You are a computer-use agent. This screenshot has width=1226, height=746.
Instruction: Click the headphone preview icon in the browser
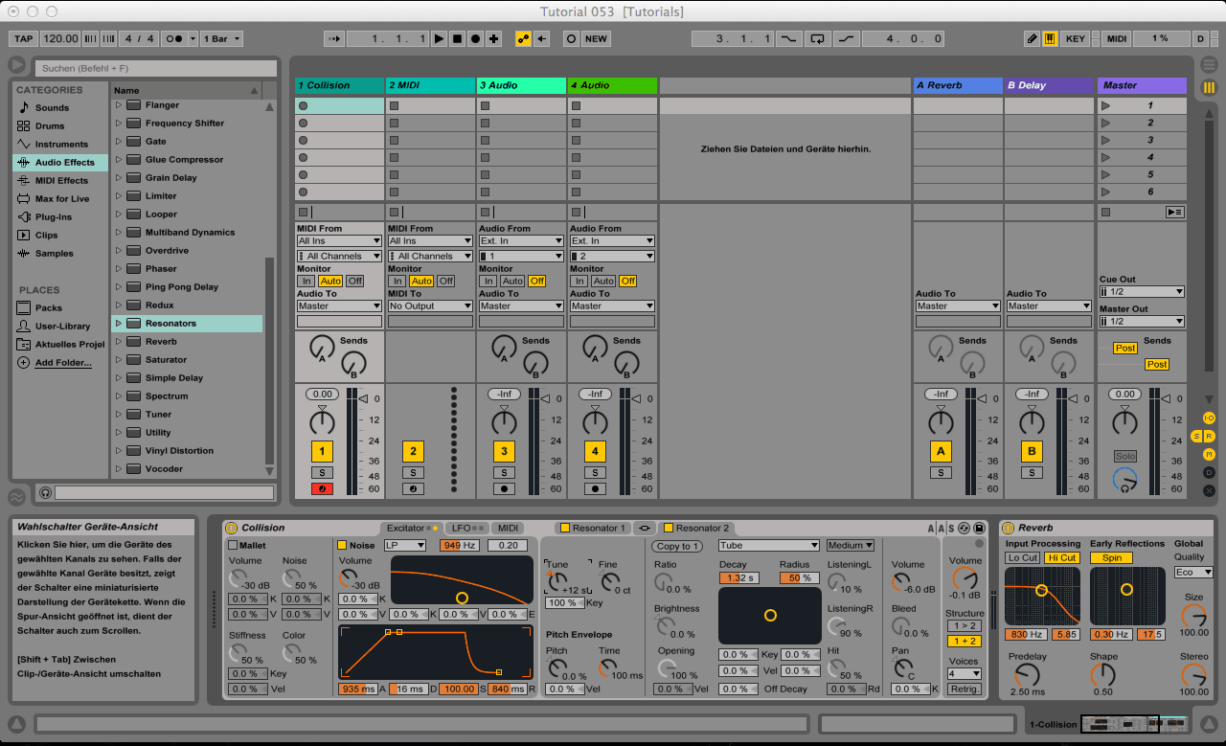45,492
